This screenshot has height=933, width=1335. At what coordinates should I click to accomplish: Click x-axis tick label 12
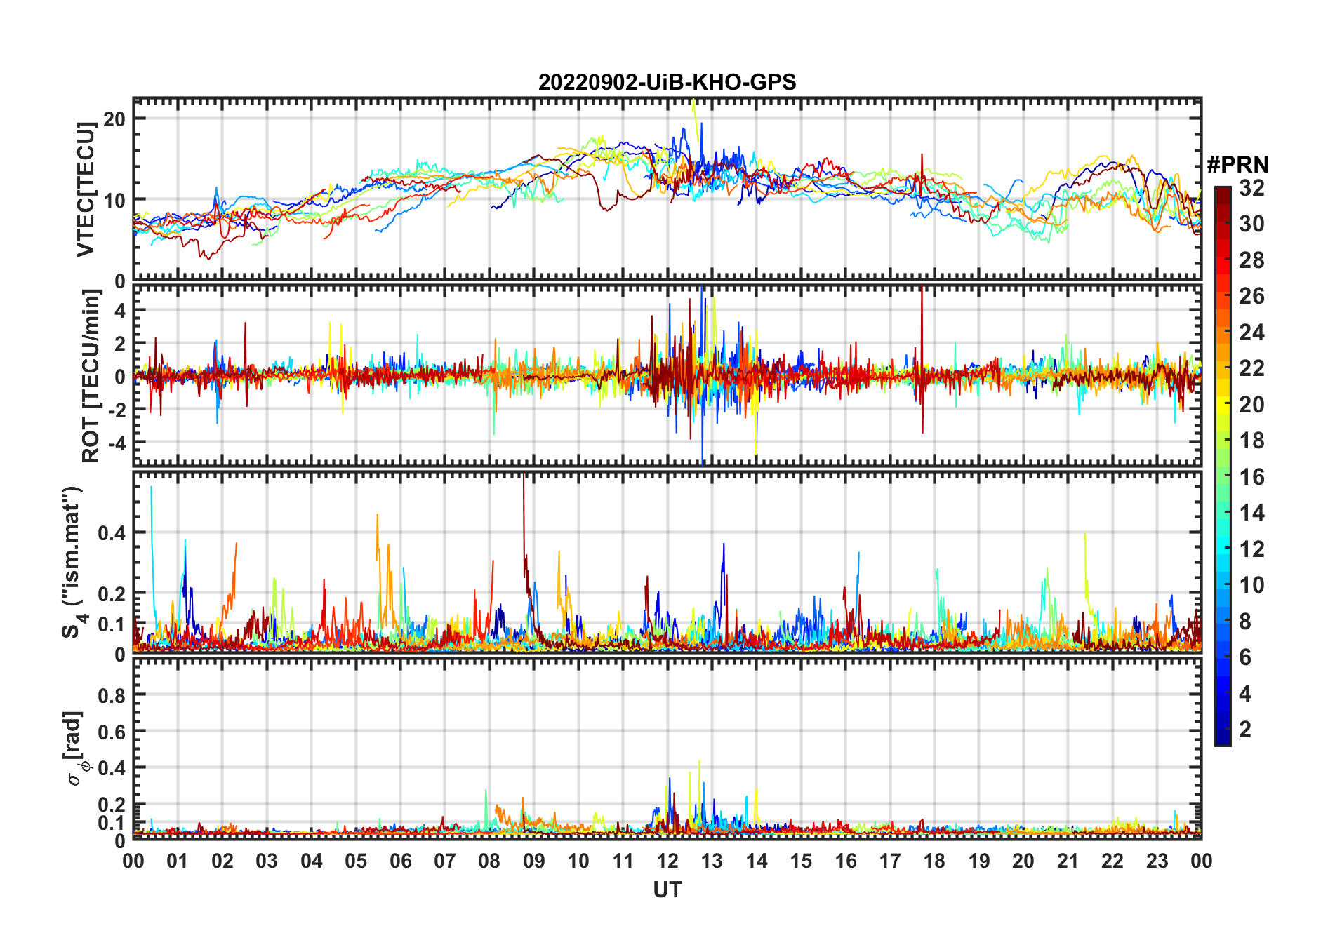pos(667,861)
